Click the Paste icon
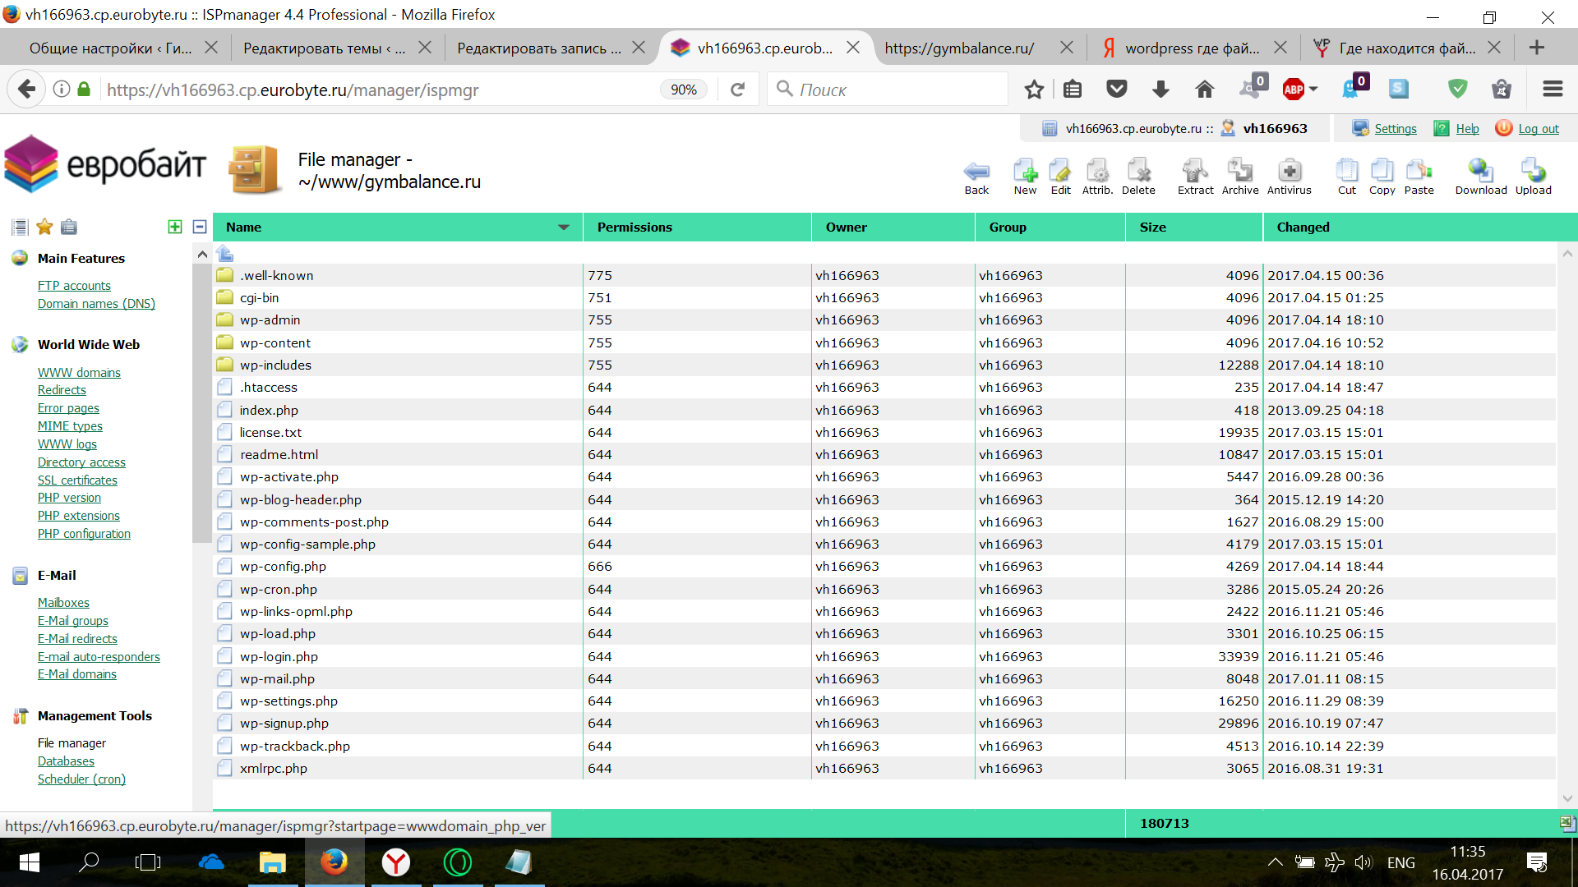 [x=1419, y=177]
